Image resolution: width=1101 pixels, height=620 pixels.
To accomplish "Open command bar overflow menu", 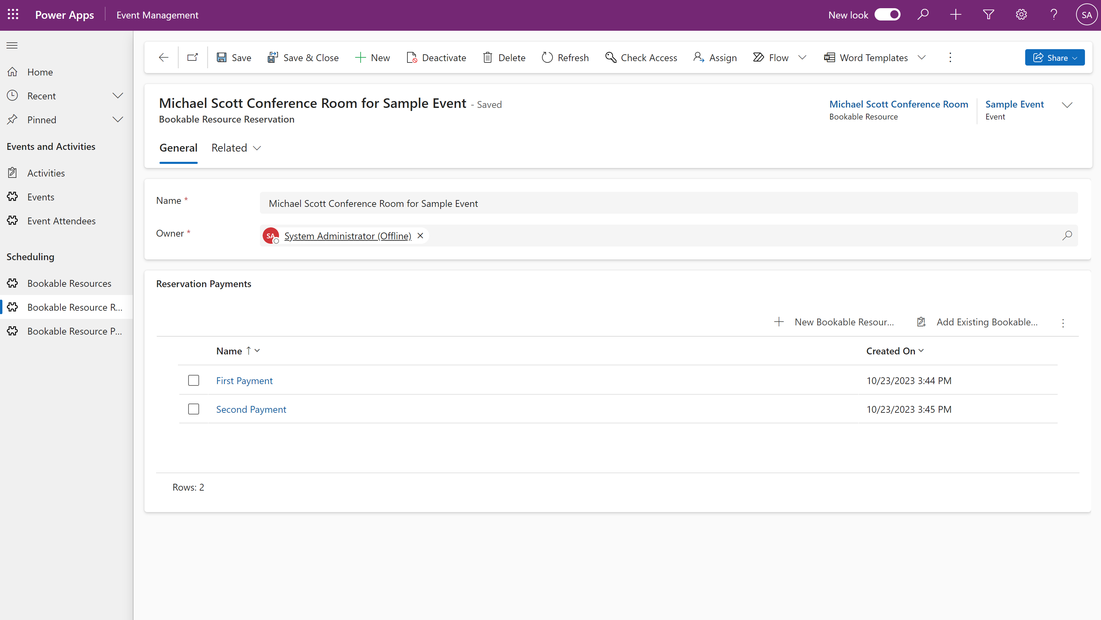I will point(950,57).
